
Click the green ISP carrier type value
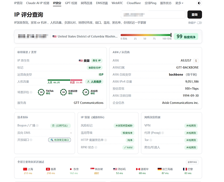101,75
